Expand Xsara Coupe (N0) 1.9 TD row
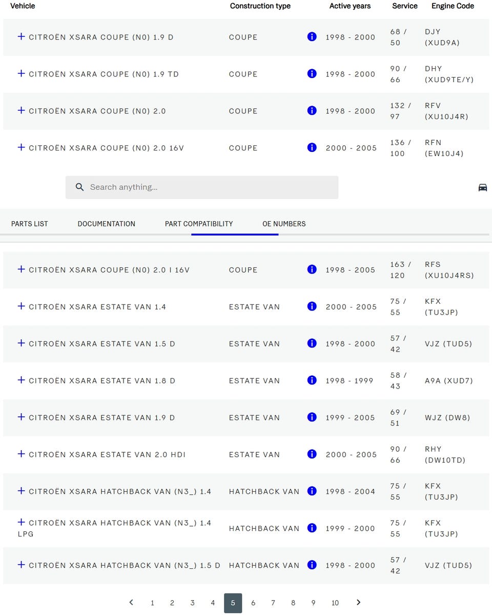The image size is (492, 615). 21,73
